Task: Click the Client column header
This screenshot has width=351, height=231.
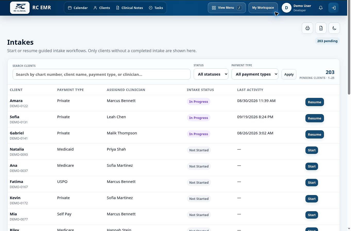Action: pos(16,90)
